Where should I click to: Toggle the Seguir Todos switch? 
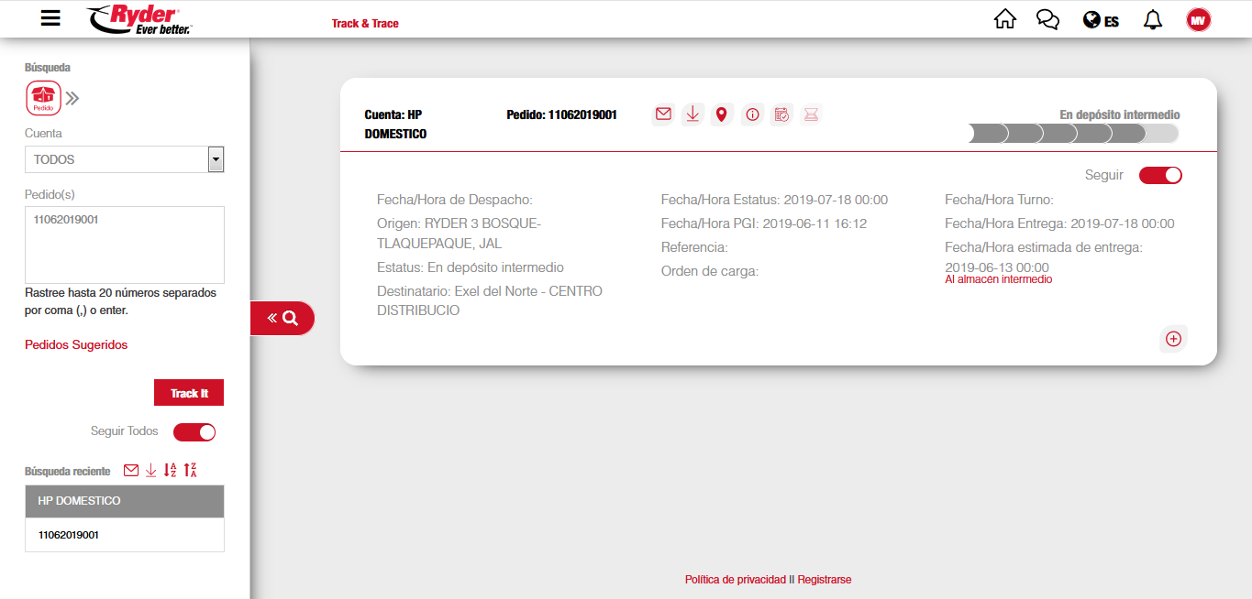click(194, 432)
